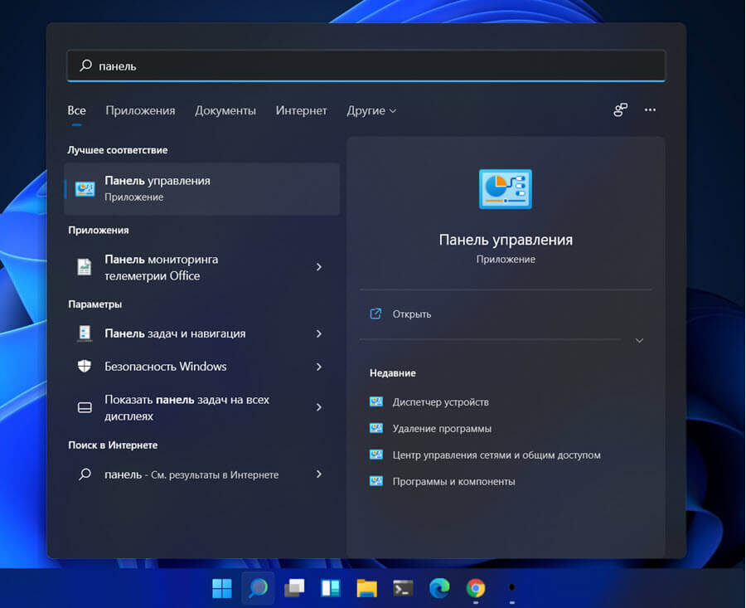The width and height of the screenshot is (746, 608).
Task: Expand arrow for Панель задач и навигация
Action: click(319, 333)
